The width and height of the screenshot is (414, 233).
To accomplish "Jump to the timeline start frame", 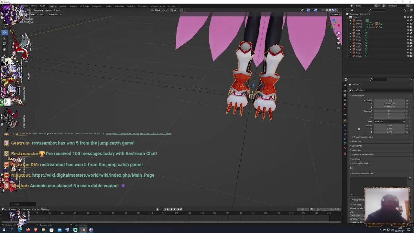I will (164, 209).
